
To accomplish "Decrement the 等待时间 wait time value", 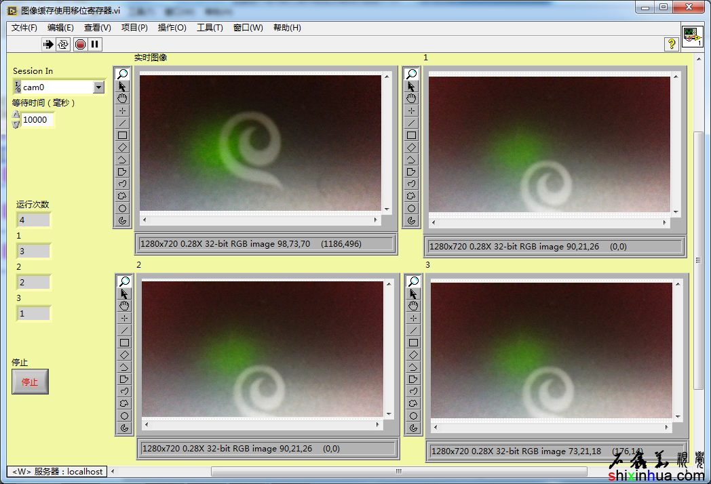I will click(x=16, y=123).
